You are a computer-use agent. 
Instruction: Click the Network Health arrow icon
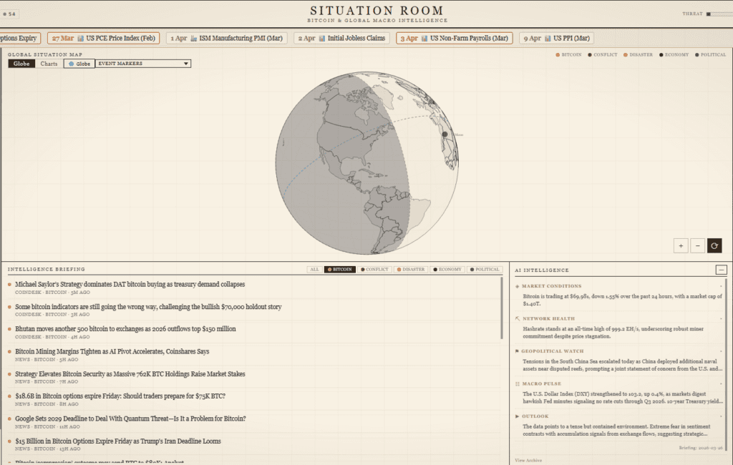(518, 318)
